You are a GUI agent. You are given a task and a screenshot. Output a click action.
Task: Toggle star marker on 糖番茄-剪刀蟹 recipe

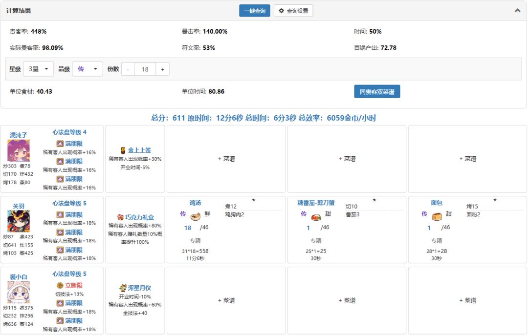(x=374, y=200)
